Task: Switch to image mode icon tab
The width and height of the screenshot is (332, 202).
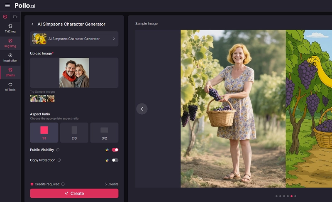Action: click(x=5, y=17)
